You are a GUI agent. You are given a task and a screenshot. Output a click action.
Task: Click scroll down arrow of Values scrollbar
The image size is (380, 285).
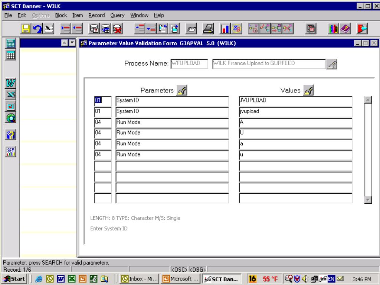[368, 200]
